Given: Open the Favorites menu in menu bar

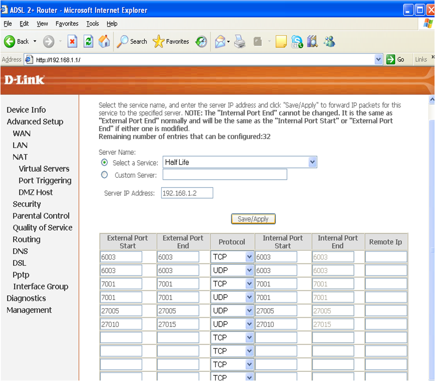Looking at the screenshot, I should (x=67, y=24).
